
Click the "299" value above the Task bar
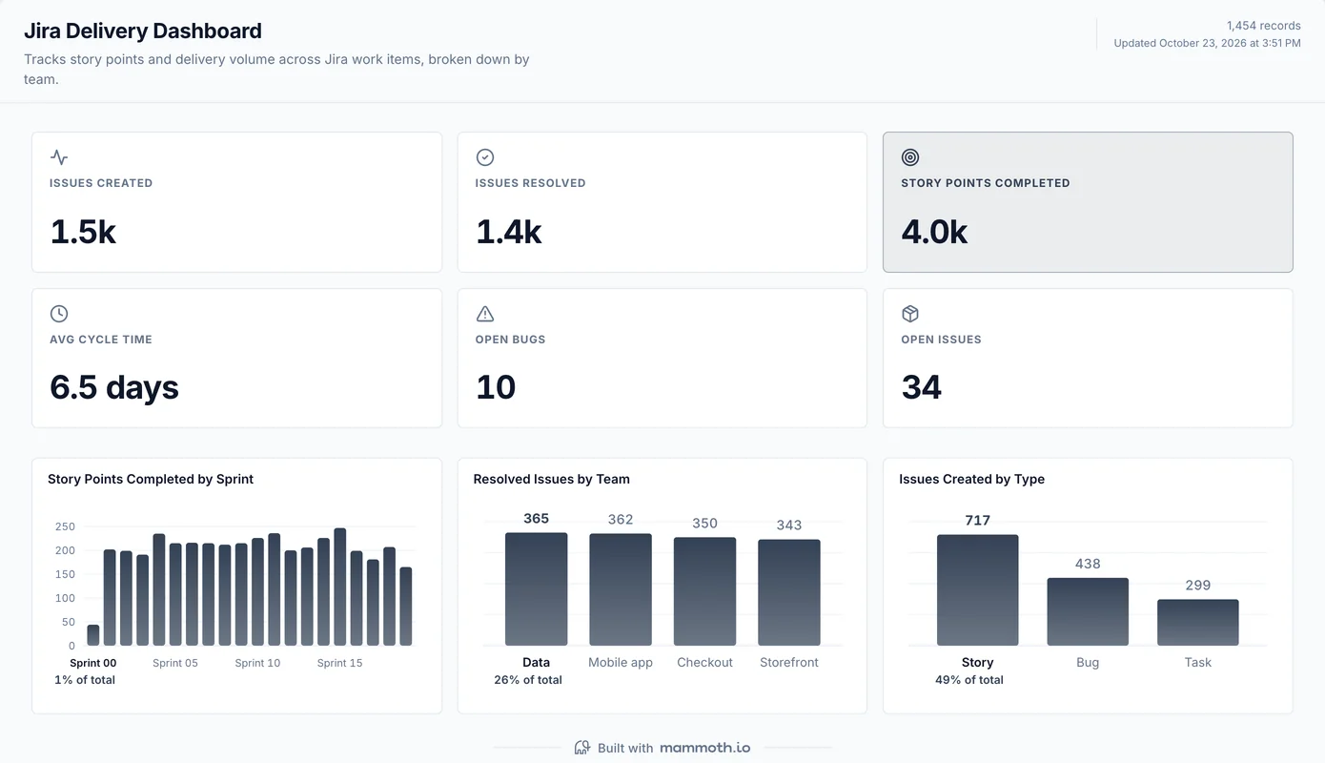point(1198,586)
